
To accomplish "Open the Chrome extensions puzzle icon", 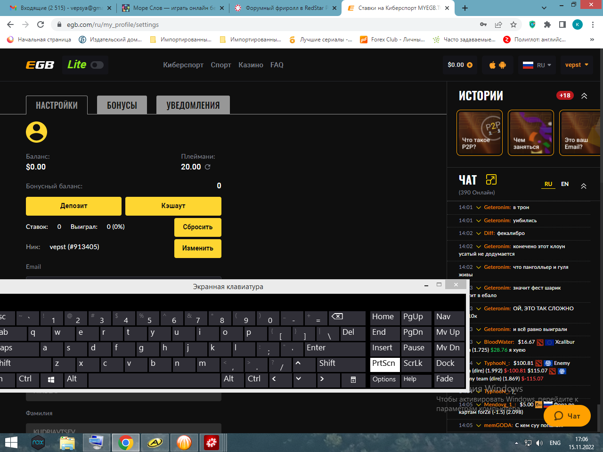I will coord(547,24).
